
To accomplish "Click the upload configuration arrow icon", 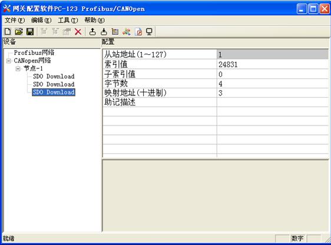I will pos(92,32).
